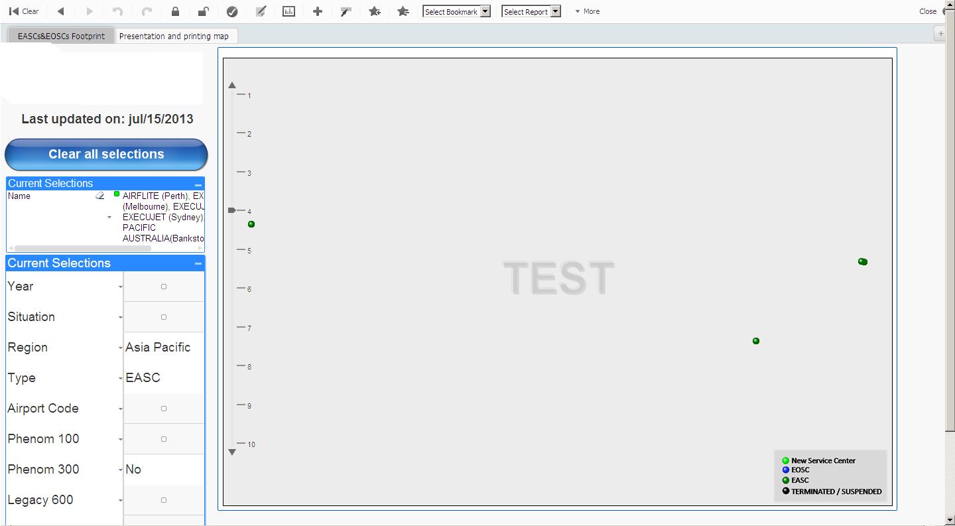Remove a bookmark using star-minus icon

tap(403, 11)
